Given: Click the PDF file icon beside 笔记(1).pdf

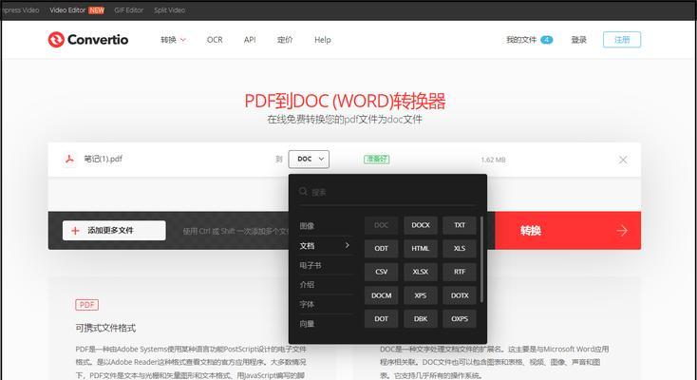Looking at the screenshot, I should (69, 159).
